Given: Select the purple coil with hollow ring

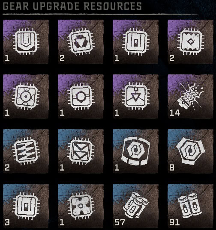Looking at the screenshot, I should [81, 97].
